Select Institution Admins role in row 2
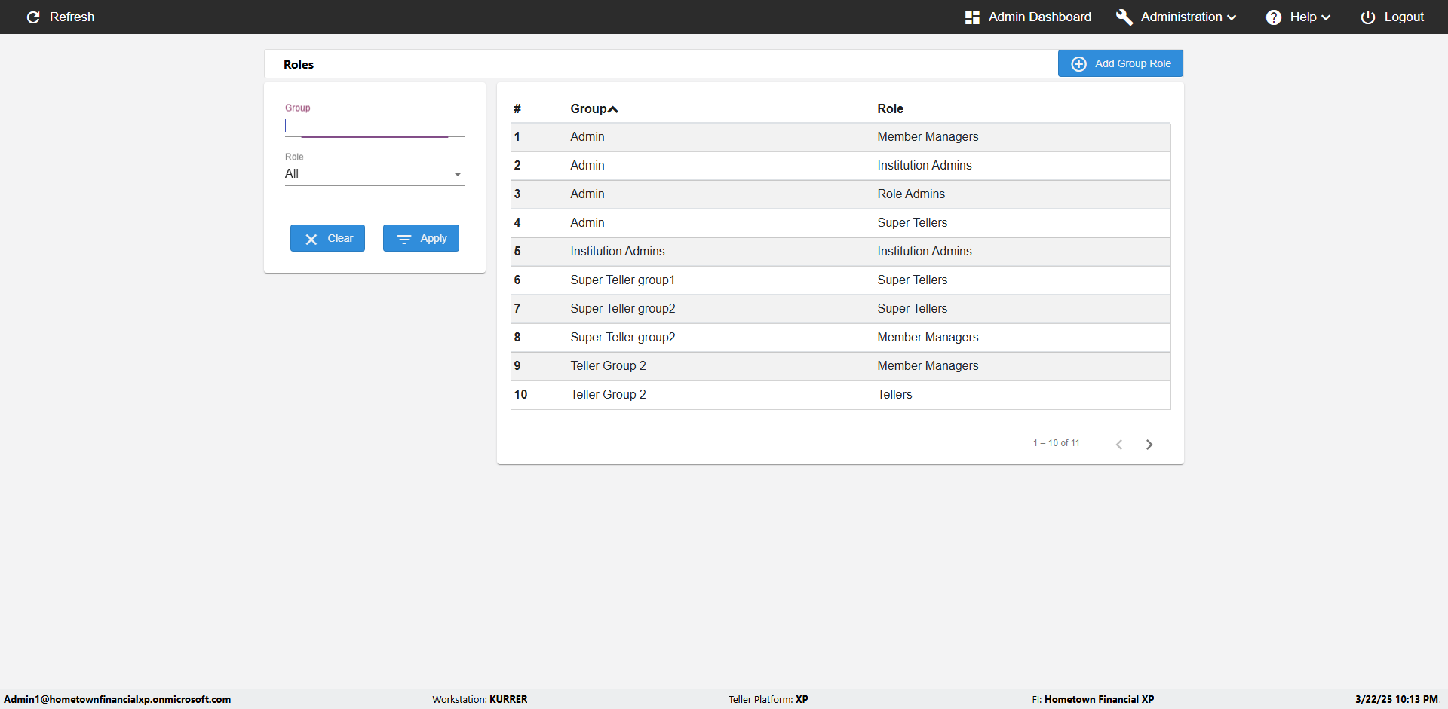 pos(925,166)
